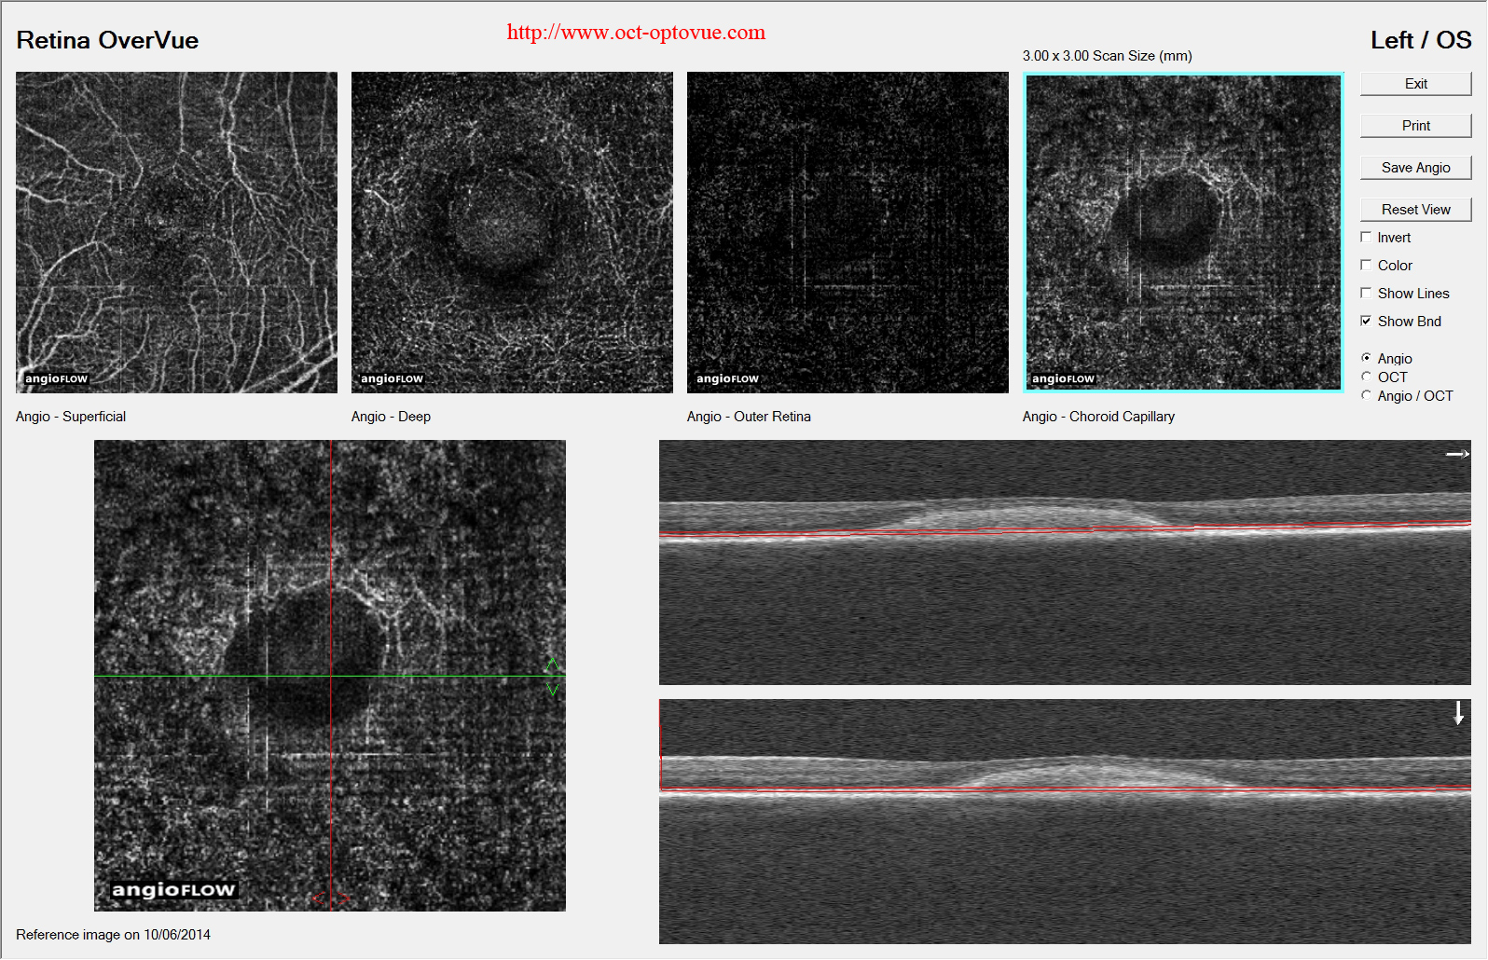1488x960 pixels.
Task: Click the right arrow icon on the horizontal B-scan
Action: click(1457, 454)
